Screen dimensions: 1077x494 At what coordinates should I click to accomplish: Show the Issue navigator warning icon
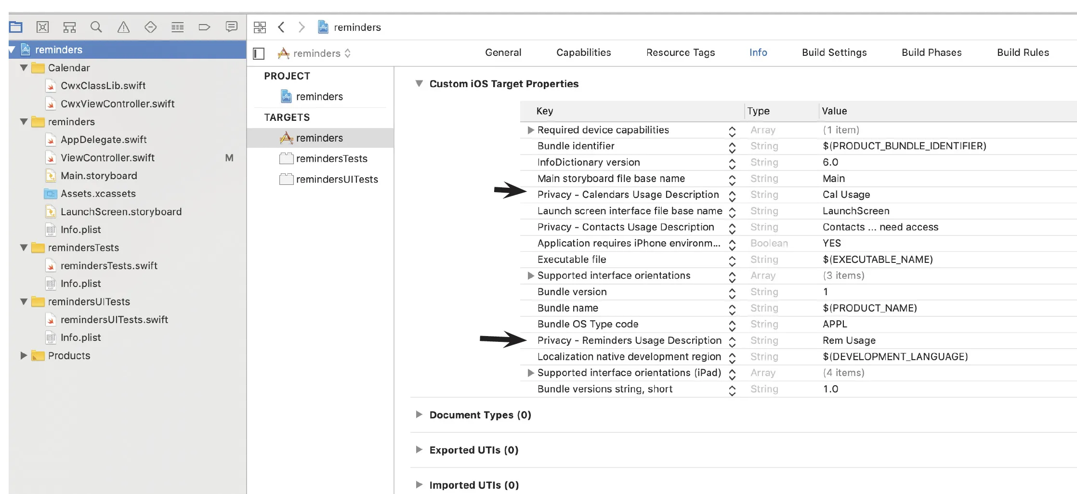(x=124, y=27)
